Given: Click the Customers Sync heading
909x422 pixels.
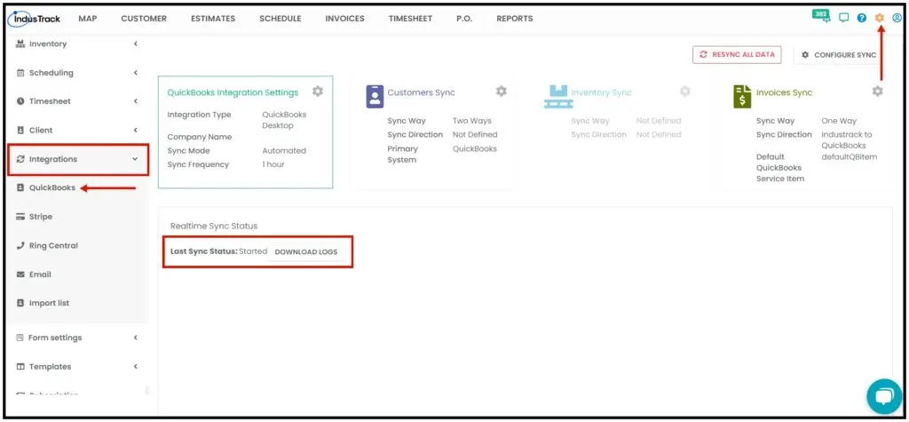Looking at the screenshot, I should 421,92.
